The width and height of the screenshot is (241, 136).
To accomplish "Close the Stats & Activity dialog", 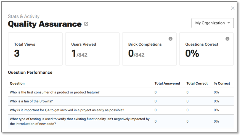I will (232, 8).
